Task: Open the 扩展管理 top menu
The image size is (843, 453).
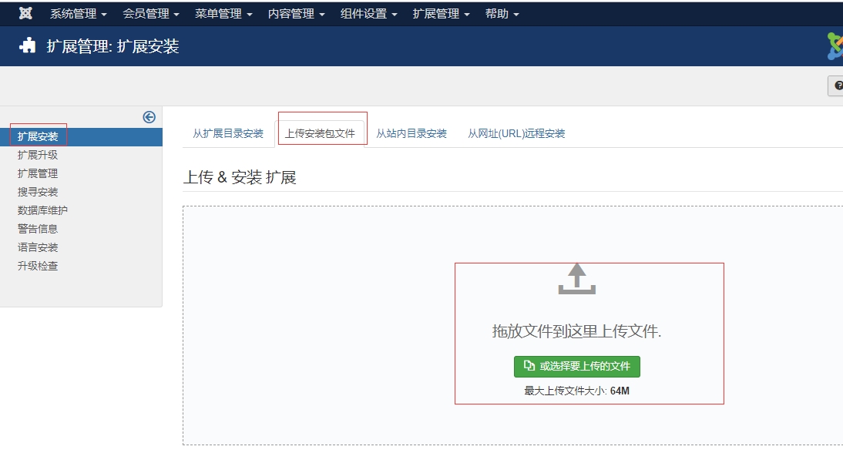Action: tap(441, 14)
